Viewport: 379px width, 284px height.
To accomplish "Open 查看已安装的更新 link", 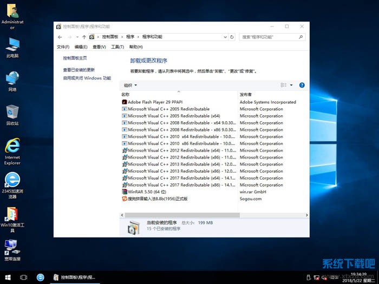I will coord(79,70).
